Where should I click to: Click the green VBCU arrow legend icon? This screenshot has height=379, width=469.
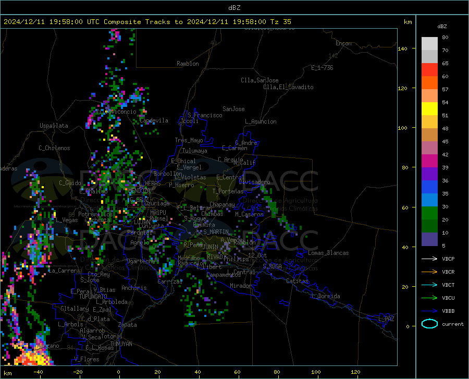click(429, 298)
